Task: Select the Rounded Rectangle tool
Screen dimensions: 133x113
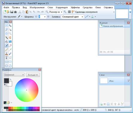Action: (x=10, y=62)
